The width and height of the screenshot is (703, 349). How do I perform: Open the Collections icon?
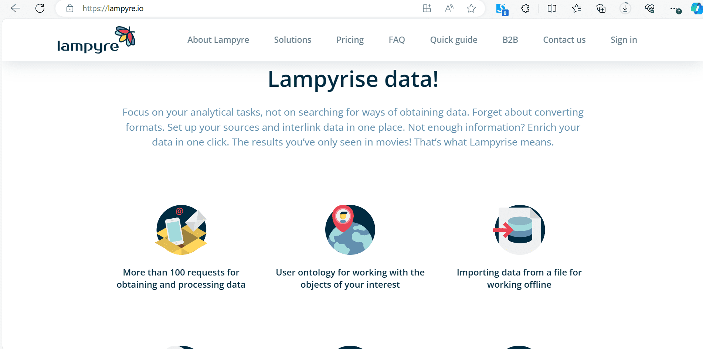[x=601, y=8]
